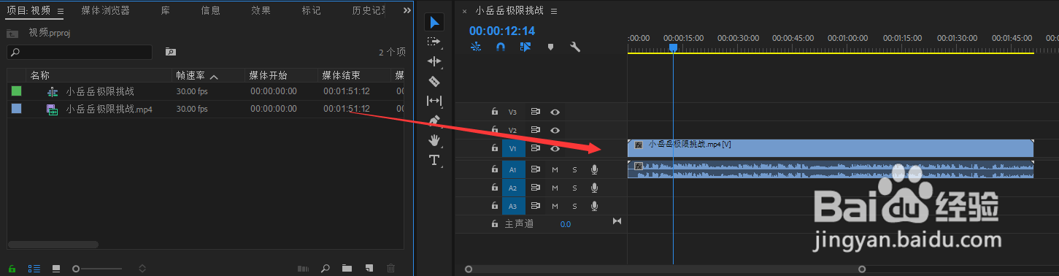The image size is (1059, 276).
Task: Click the sort icons button
Action: (142, 269)
